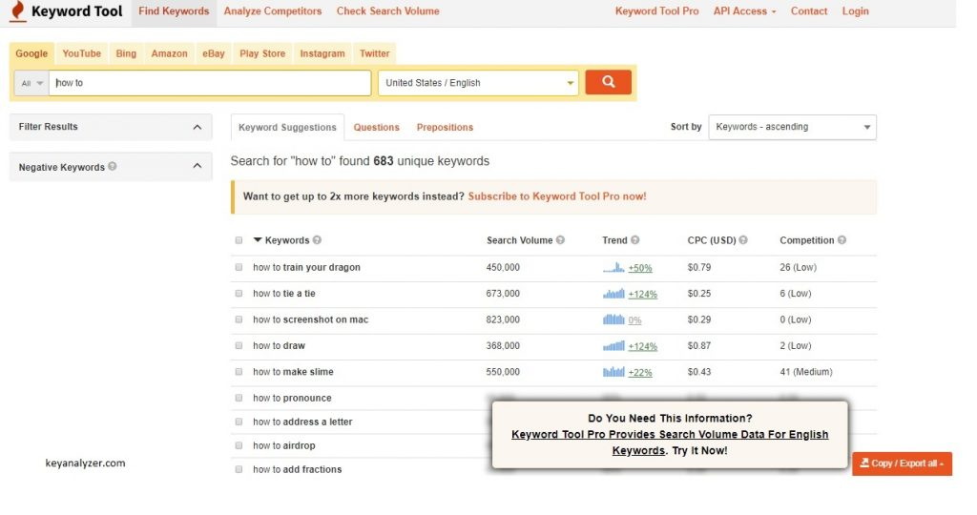Click trend chart for how to draw
977x515 pixels.
[613, 346]
